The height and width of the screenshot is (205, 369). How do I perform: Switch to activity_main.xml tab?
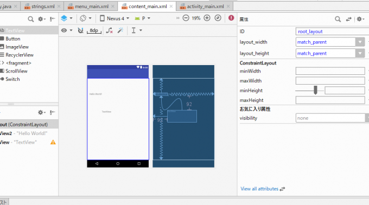205,7
